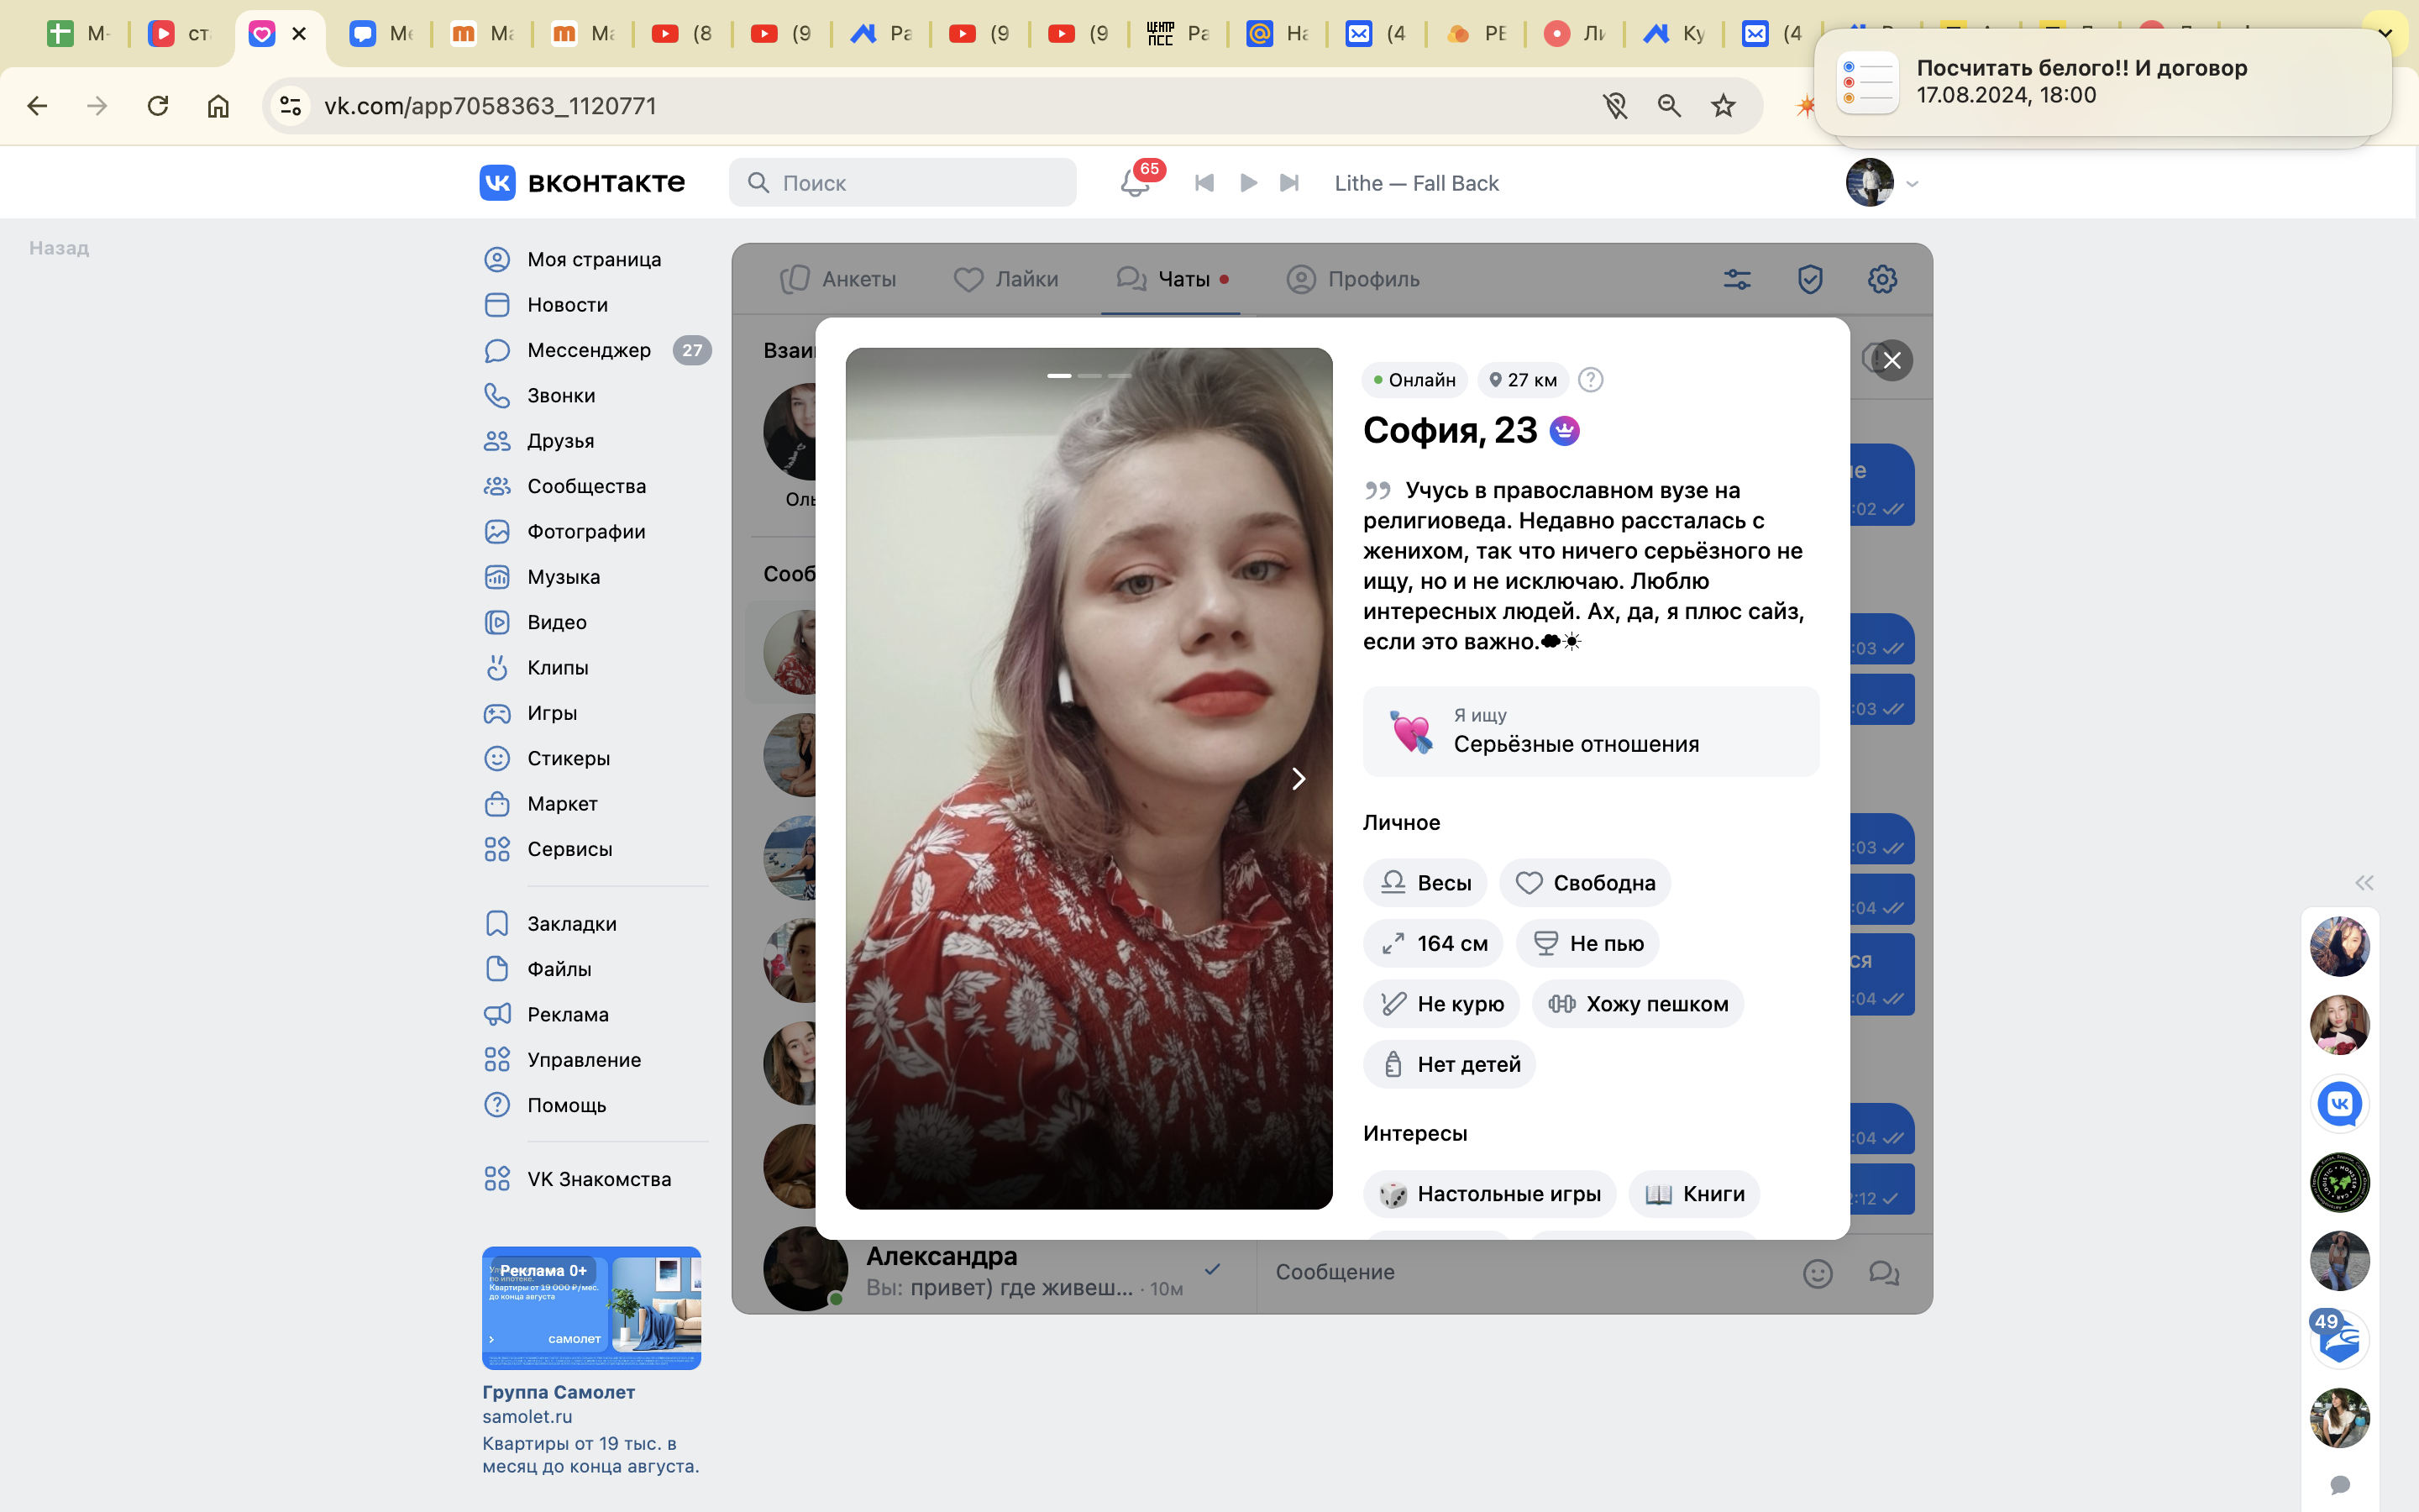Click the Книги interest chip
Screen dimensions: 2419x1512
click(x=1694, y=1194)
